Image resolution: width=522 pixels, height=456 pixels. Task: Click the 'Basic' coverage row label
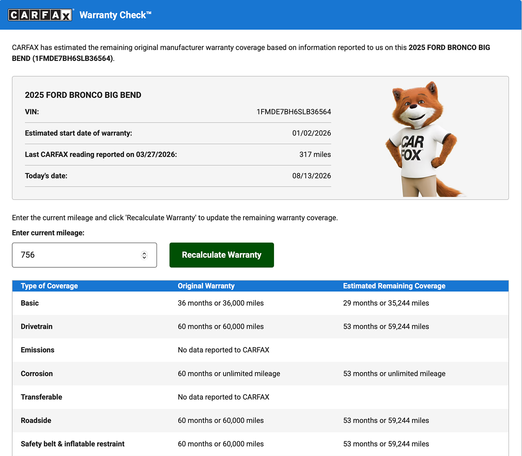[x=30, y=303]
